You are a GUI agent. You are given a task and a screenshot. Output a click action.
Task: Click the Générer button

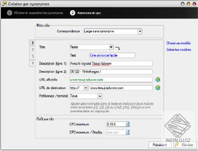[x=185, y=145]
